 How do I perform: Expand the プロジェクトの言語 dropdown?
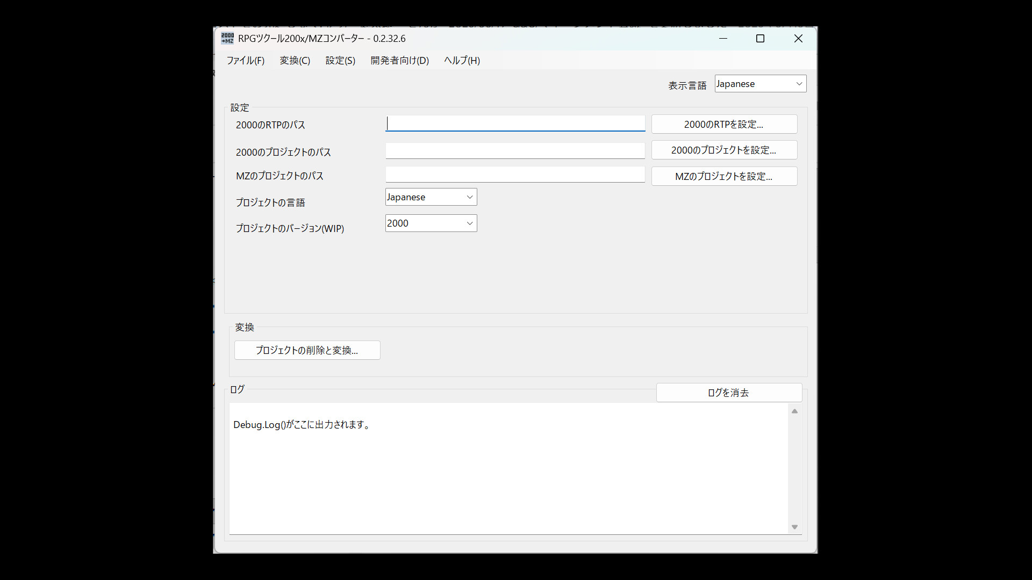tap(431, 197)
